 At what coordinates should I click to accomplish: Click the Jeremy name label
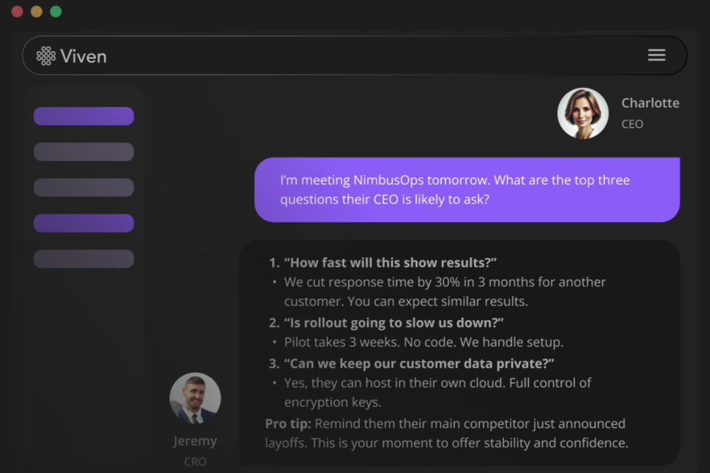[x=195, y=441]
